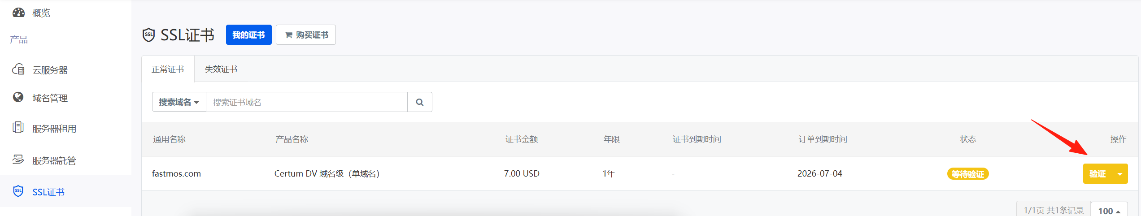Screen dimensions: 1141x216
Task: Switch to the 失效证书 tab
Action: [221, 69]
